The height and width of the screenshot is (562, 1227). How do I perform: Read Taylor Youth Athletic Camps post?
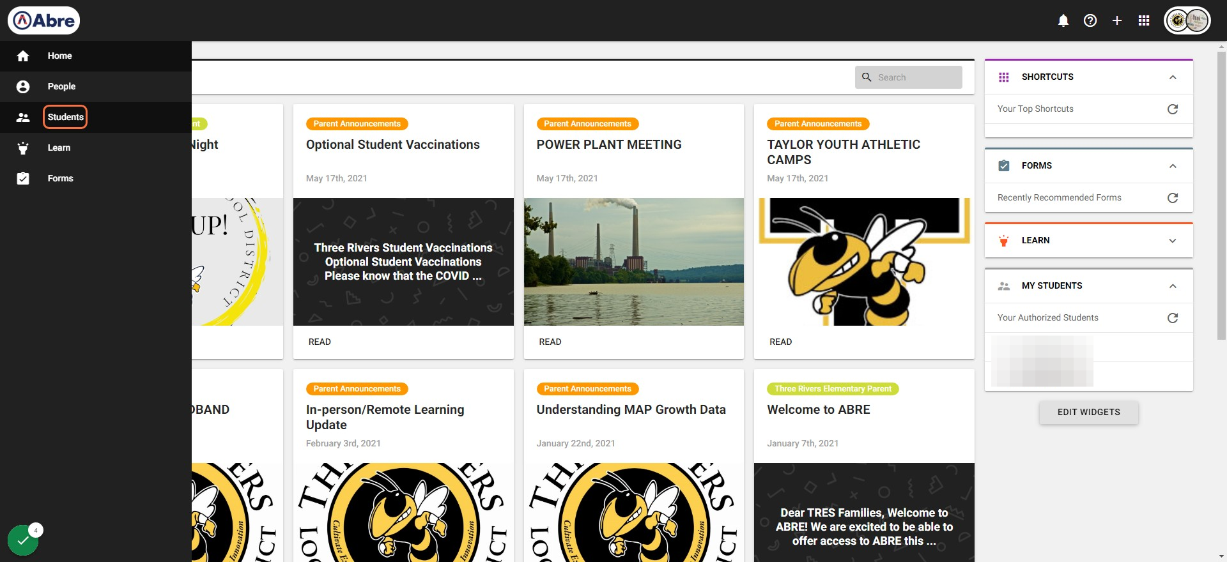781,342
